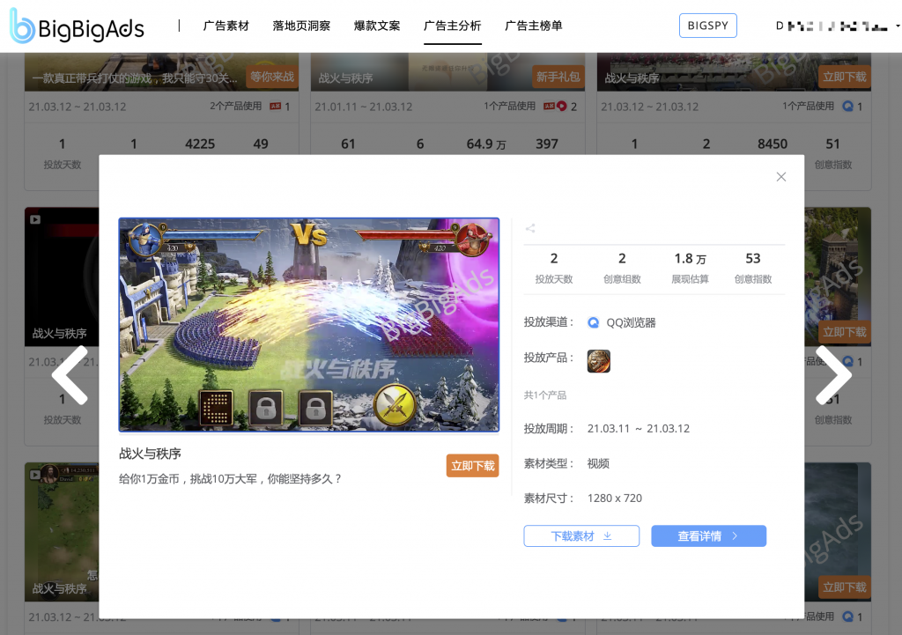Click 2个产品使用 on first card
The image size is (902, 635).
235,107
